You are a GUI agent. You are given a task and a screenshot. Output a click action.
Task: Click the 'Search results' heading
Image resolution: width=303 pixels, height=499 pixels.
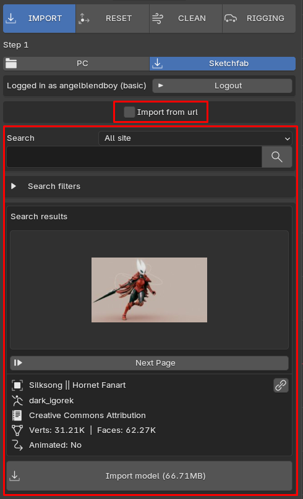39,216
